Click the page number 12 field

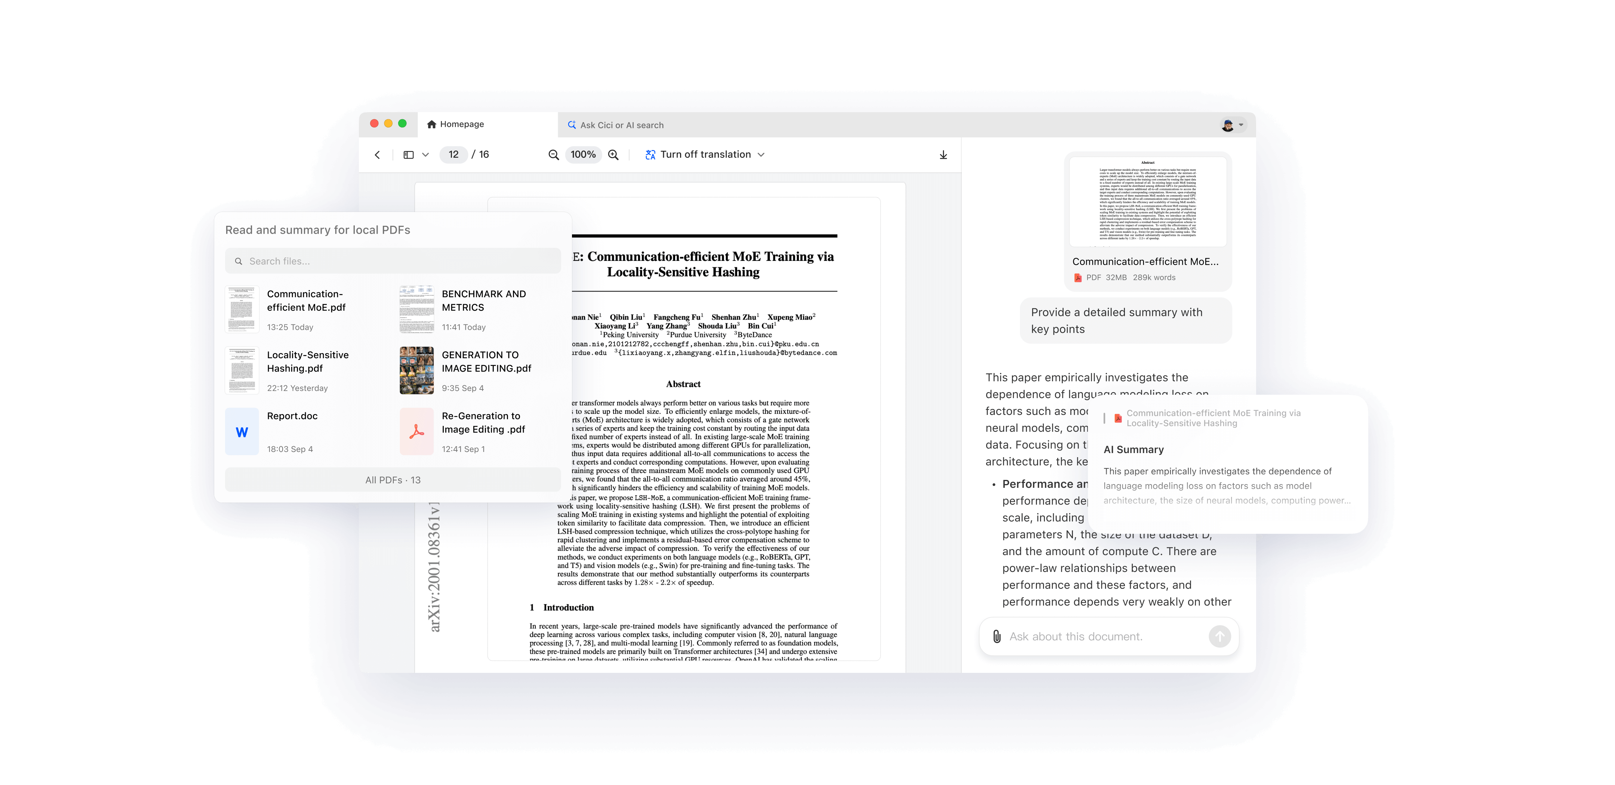pos(453,155)
